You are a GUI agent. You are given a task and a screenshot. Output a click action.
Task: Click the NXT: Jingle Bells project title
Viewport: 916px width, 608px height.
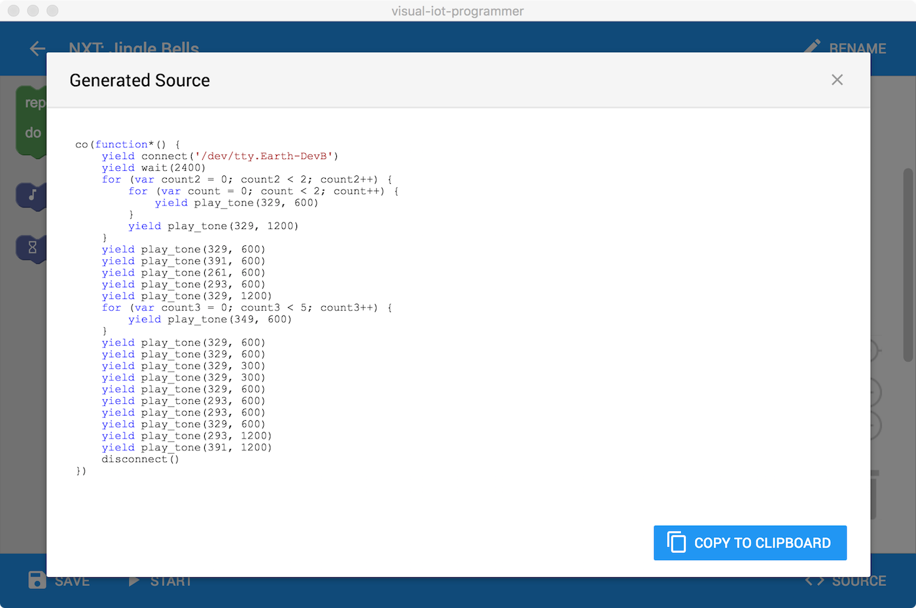pyautogui.click(x=134, y=48)
